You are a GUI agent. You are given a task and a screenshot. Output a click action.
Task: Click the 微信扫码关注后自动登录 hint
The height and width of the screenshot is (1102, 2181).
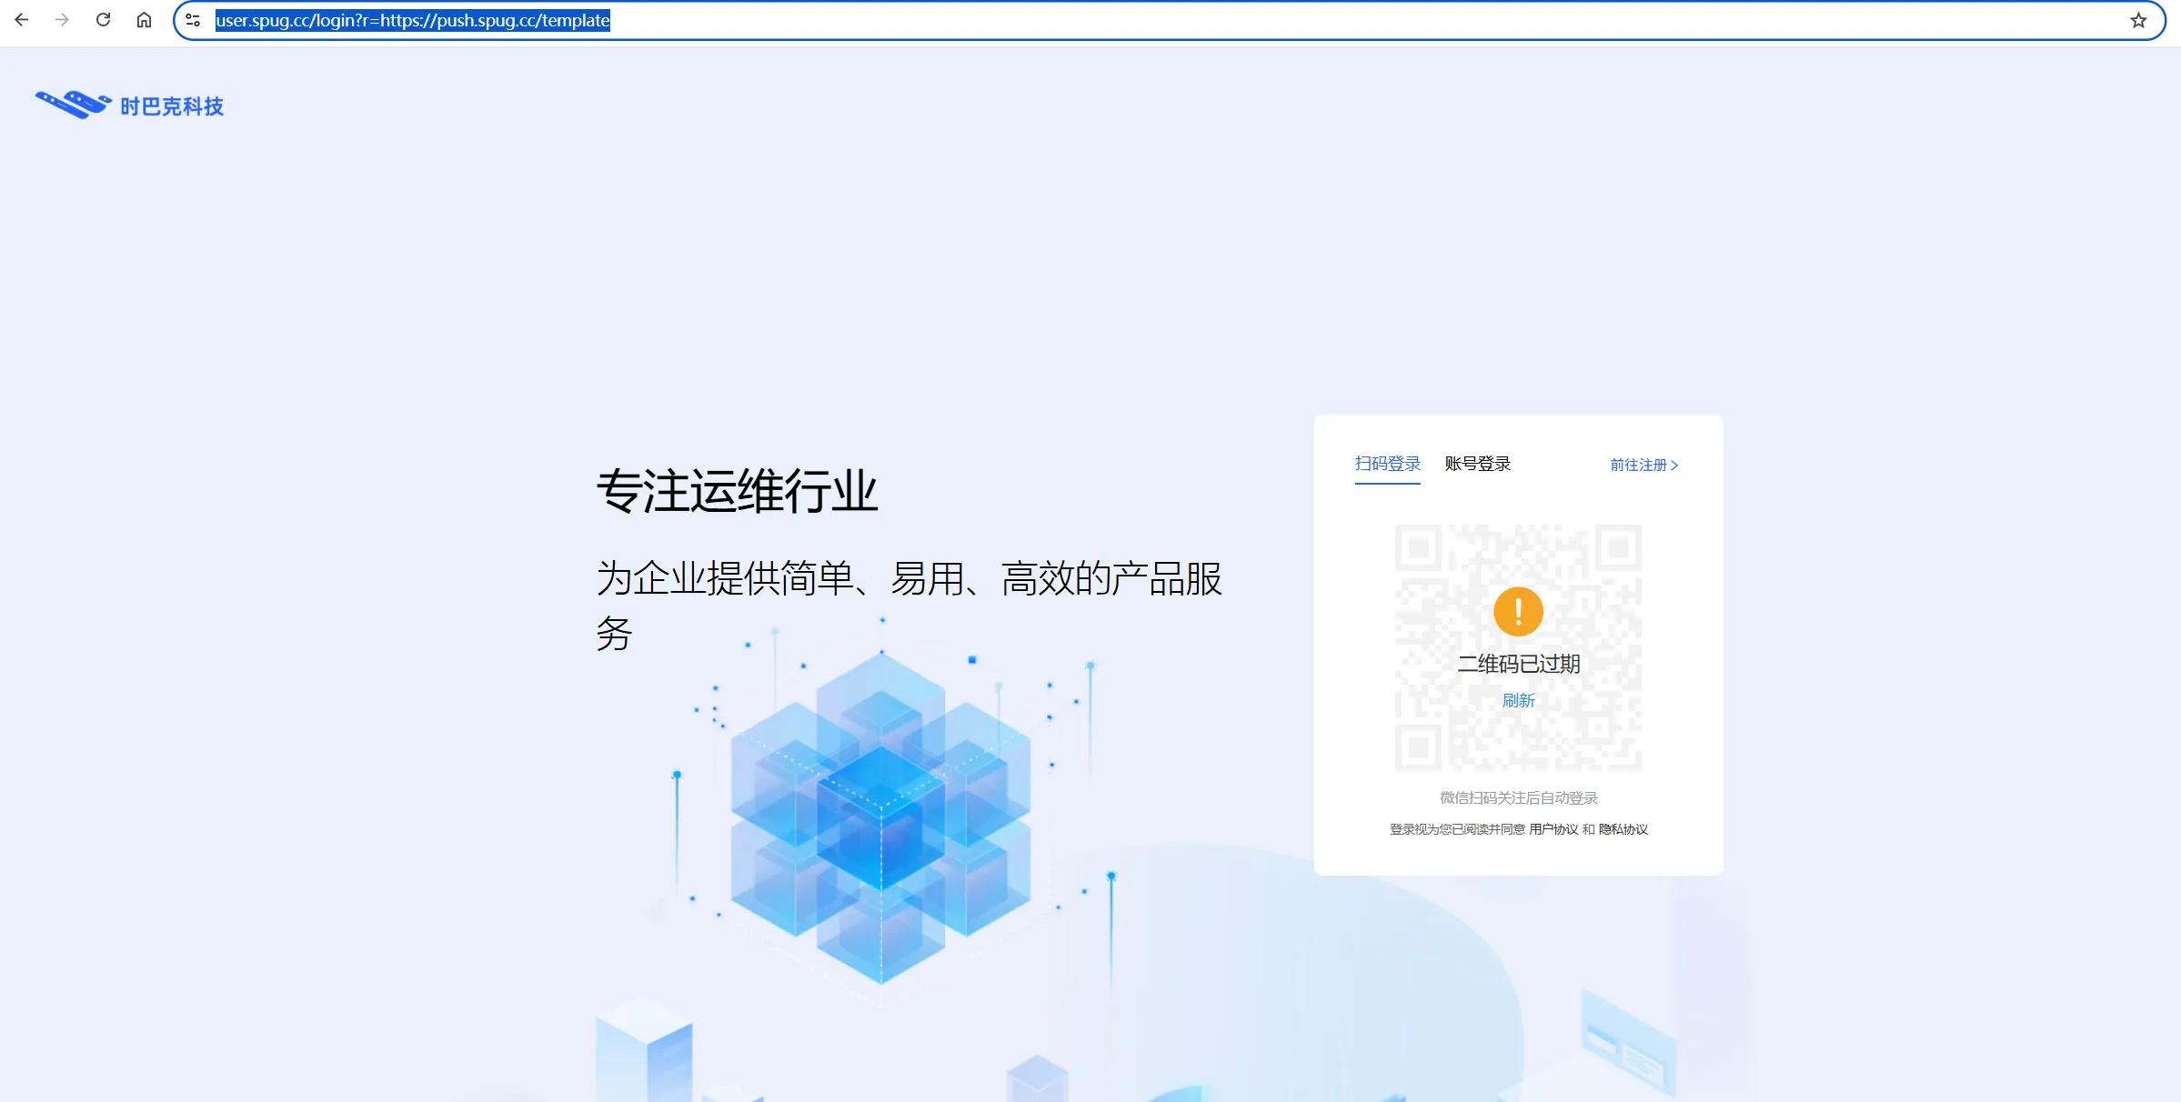[1518, 797]
